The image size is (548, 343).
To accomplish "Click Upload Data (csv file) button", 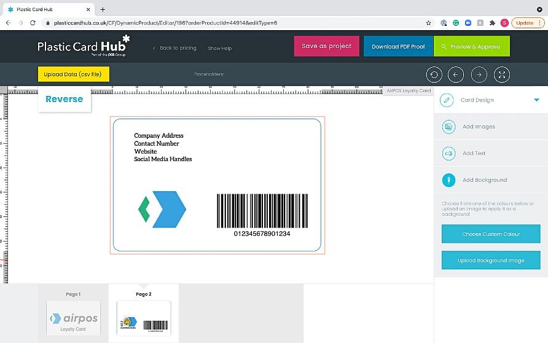I will (73, 74).
